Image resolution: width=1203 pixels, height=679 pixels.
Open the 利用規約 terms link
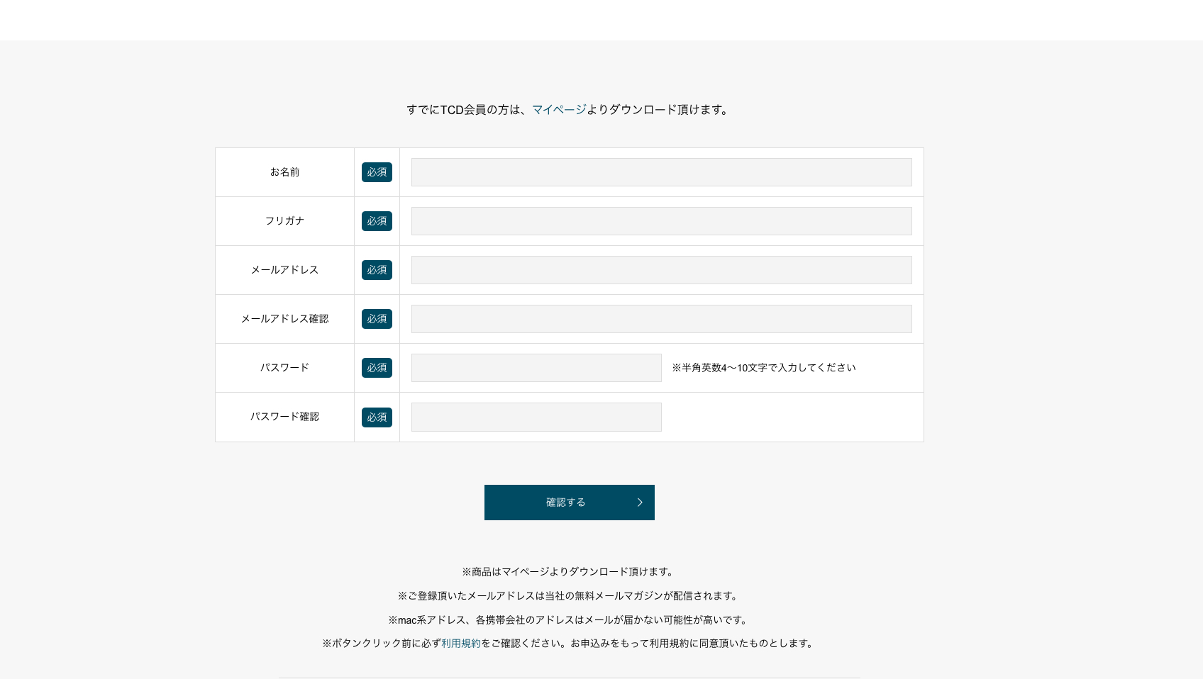pyautogui.click(x=461, y=644)
